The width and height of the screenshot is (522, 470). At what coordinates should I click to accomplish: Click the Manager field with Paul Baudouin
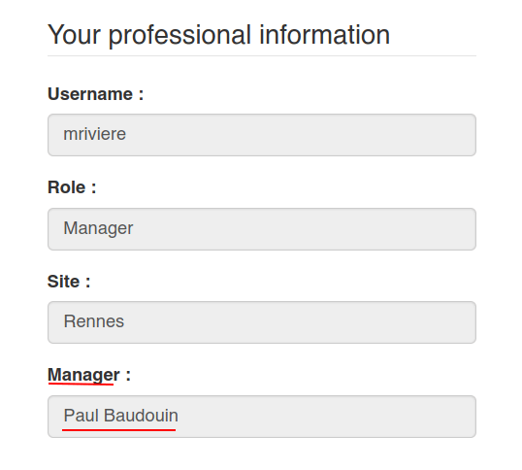point(262,417)
